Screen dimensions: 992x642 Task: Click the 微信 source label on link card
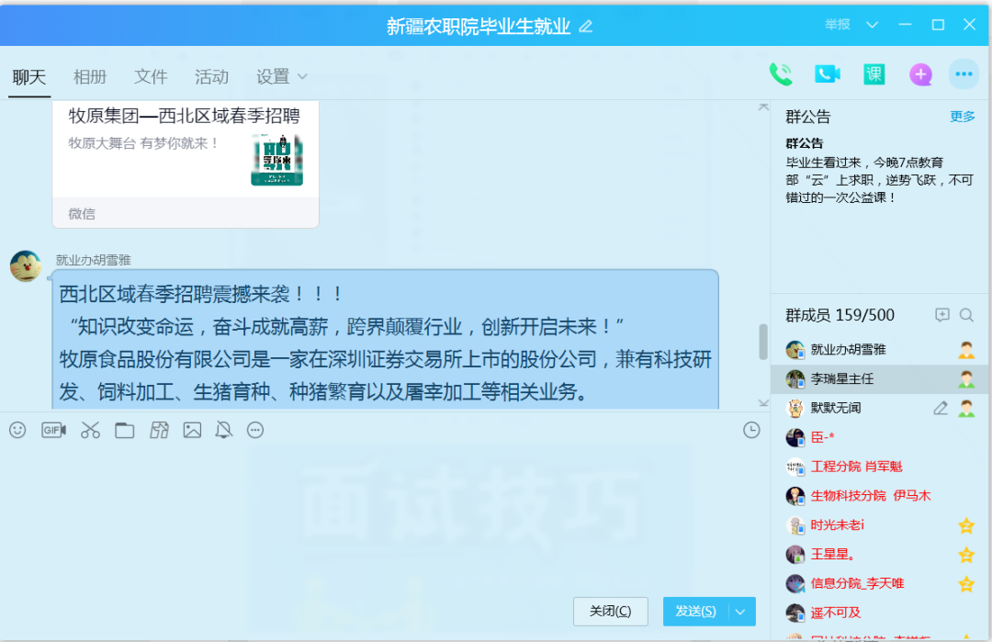tap(82, 214)
